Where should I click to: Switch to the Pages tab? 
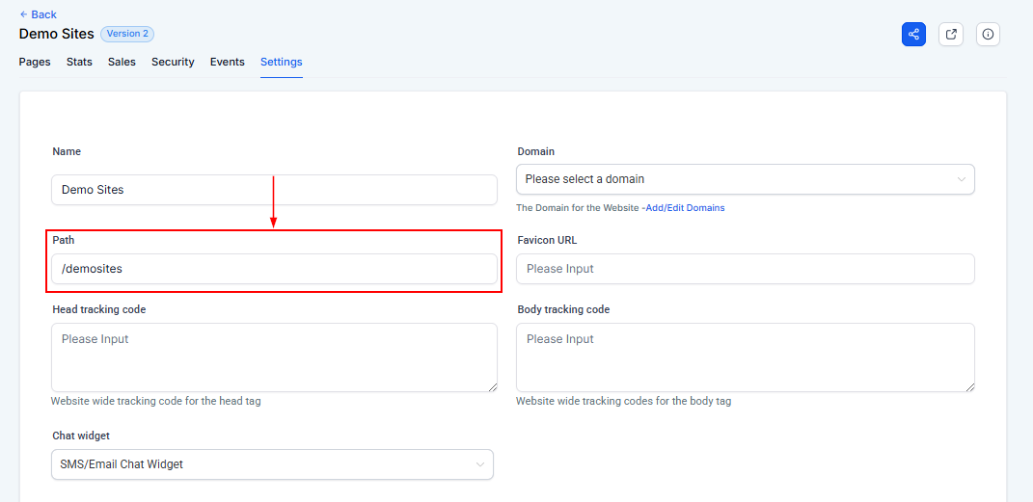pyautogui.click(x=35, y=62)
